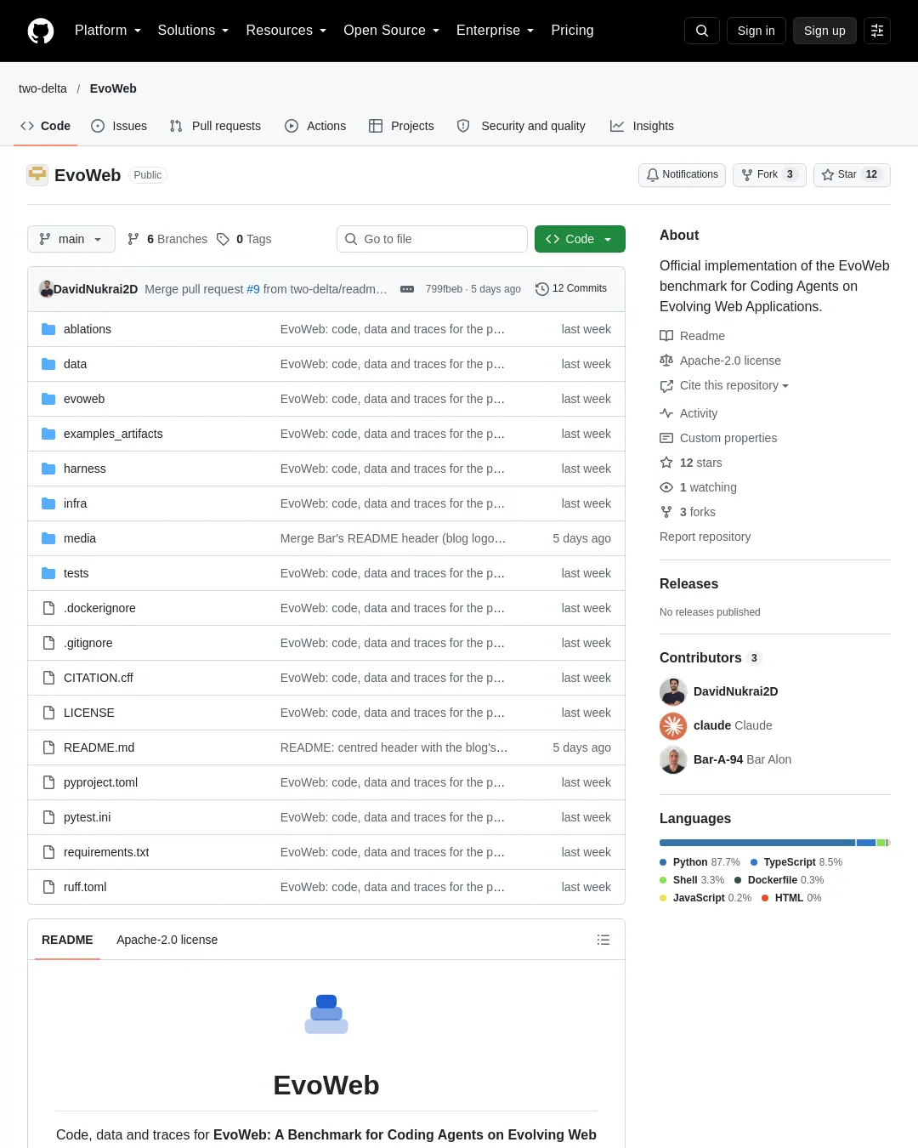Screen dimensions: 918x1148
Task: Expand the Resources menu
Action: coord(286,31)
